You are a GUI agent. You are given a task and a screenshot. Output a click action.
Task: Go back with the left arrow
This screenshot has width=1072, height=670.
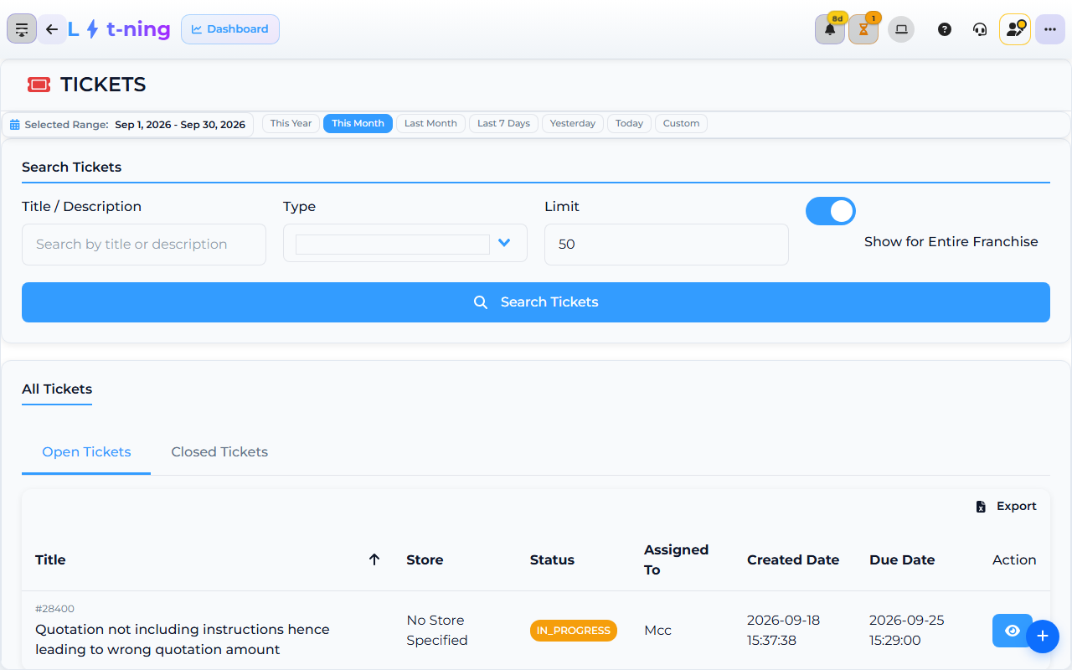[x=52, y=29]
